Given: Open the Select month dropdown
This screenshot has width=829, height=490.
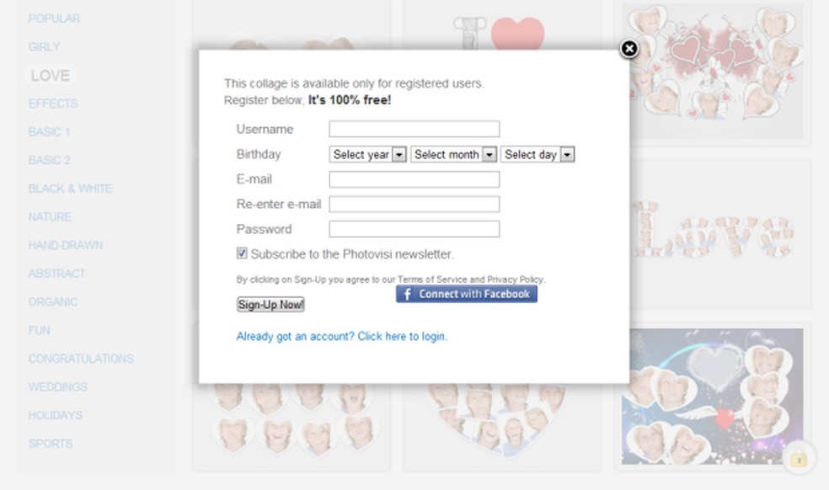Looking at the screenshot, I should pyautogui.click(x=453, y=155).
